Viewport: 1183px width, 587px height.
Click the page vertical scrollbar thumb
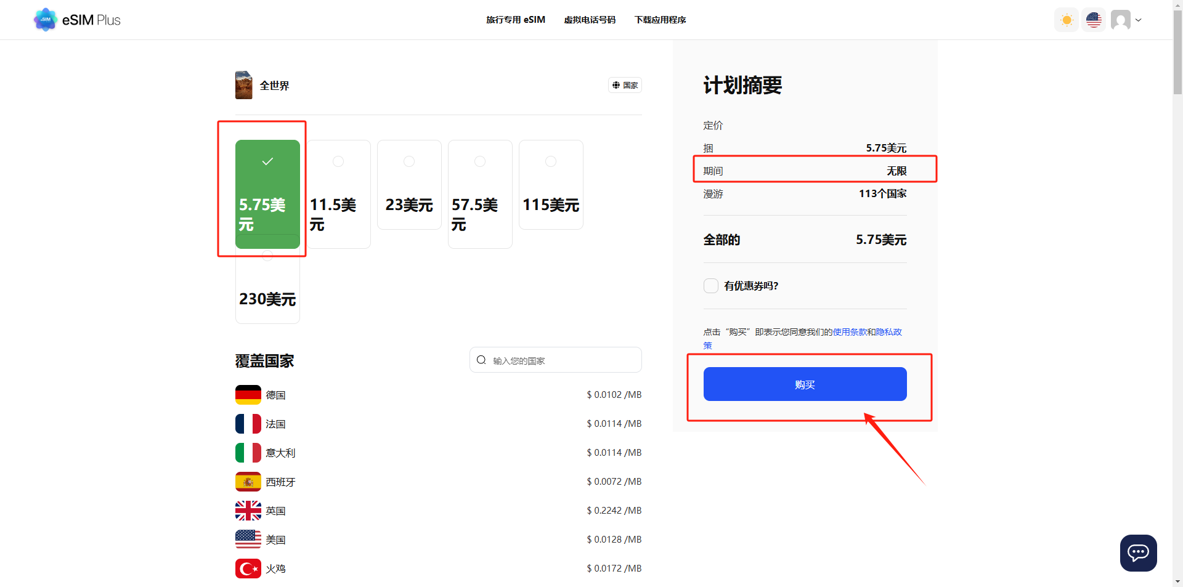(1177, 52)
